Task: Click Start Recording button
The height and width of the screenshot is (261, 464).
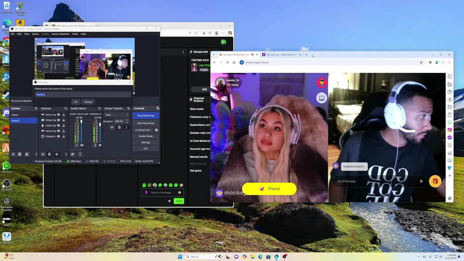Action: tap(145, 123)
